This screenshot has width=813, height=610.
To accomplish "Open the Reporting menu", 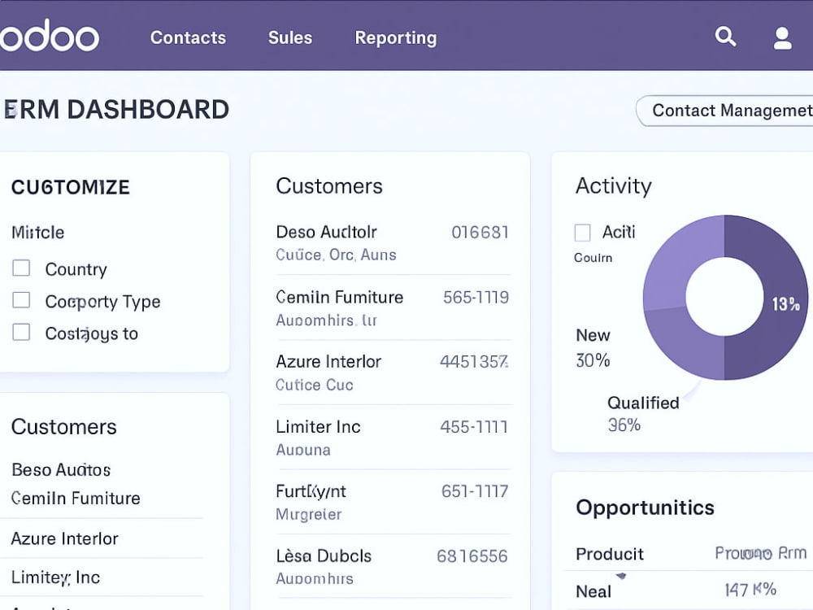I will point(396,38).
